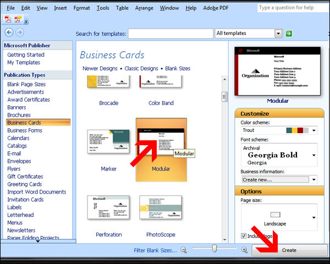Select Business Cards publication type

38,123
